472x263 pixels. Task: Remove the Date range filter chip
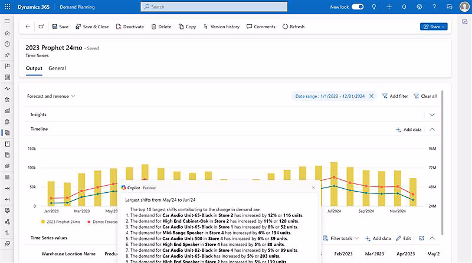(371, 96)
